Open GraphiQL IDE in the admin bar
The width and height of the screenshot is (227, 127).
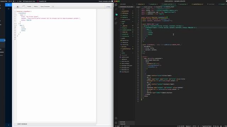41,1
